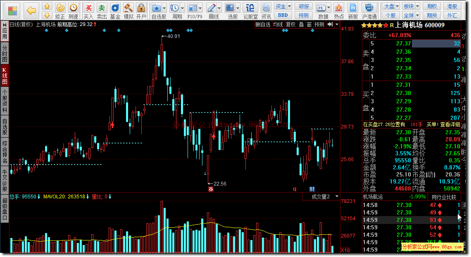Click the 期货 button
The image size is (471, 257).
coord(432,15)
